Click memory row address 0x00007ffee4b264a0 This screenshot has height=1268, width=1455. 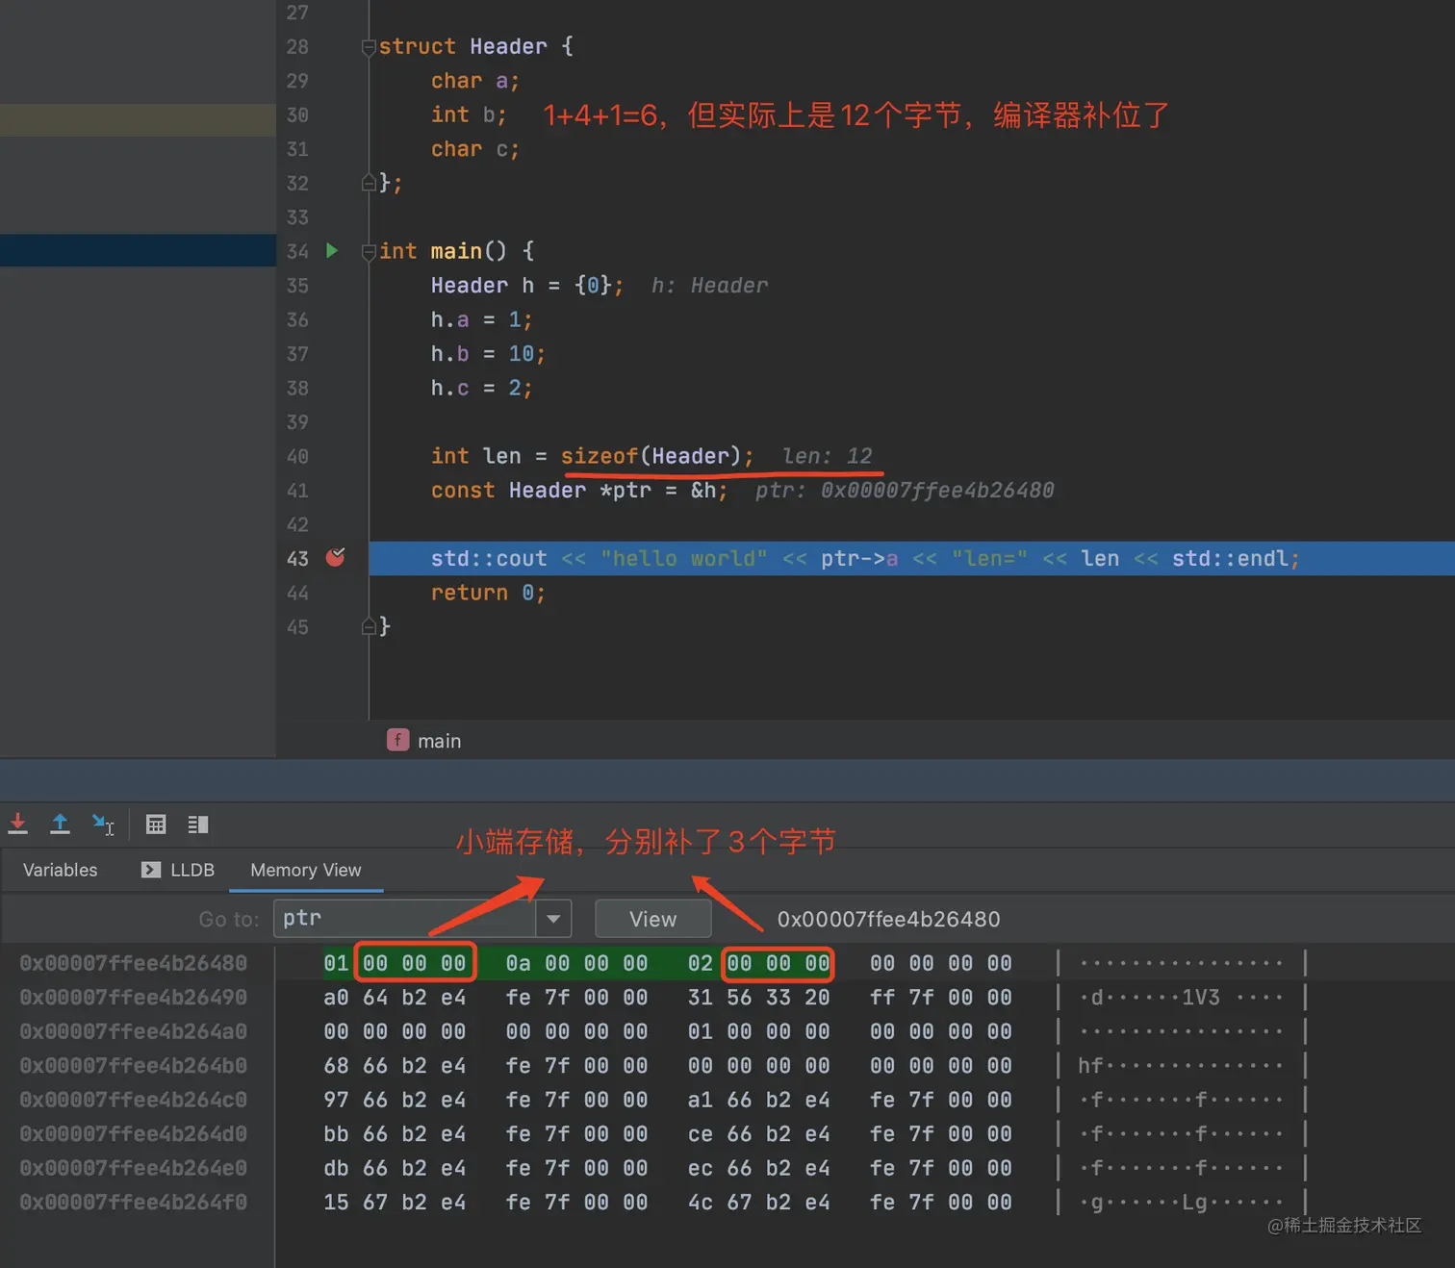(x=134, y=1031)
